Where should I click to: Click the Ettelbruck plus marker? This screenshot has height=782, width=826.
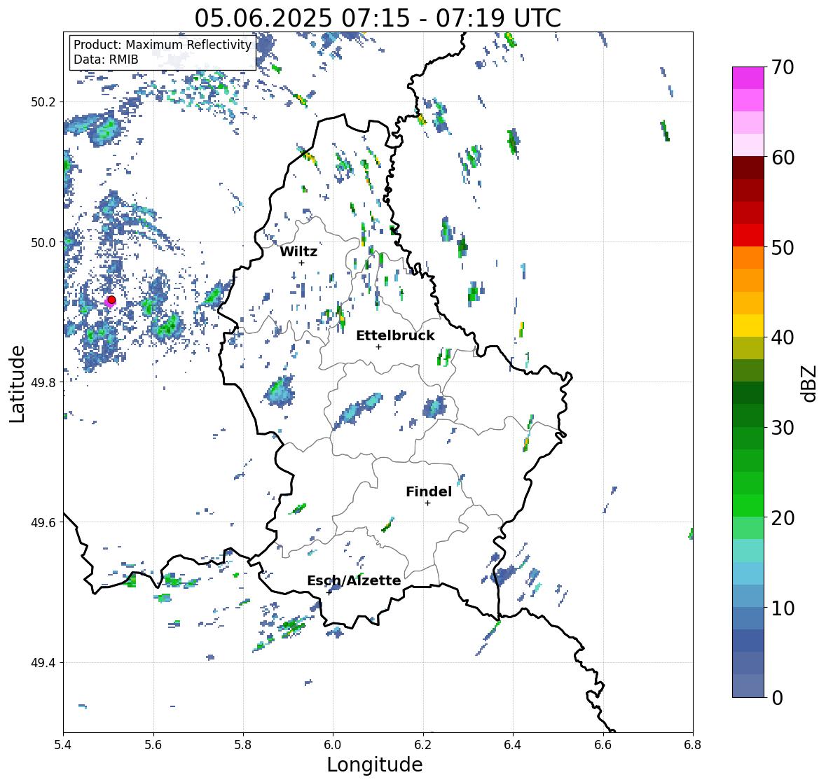pyautogui.click(x=378, y=347)
